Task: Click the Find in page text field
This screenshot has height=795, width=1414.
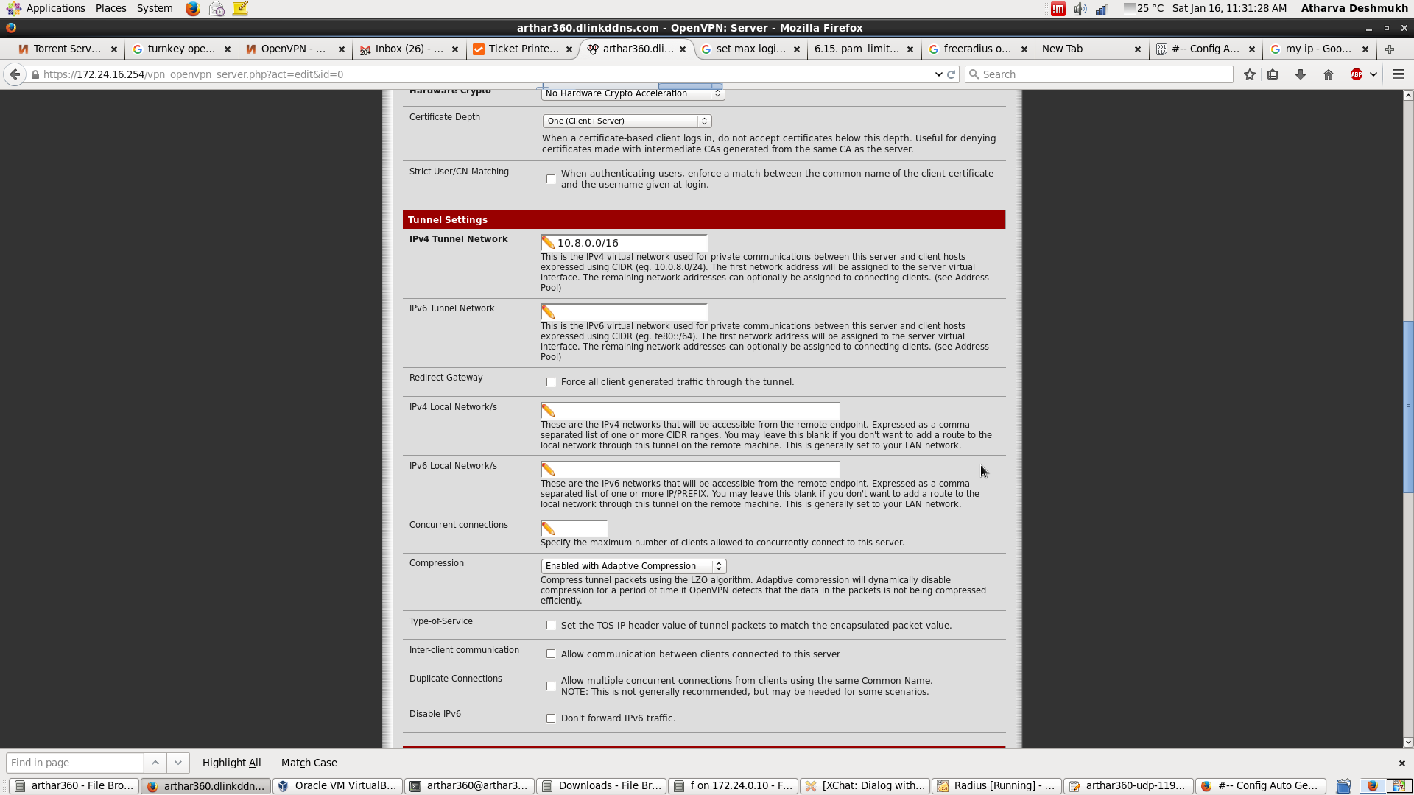Action: tap(74, 763)
